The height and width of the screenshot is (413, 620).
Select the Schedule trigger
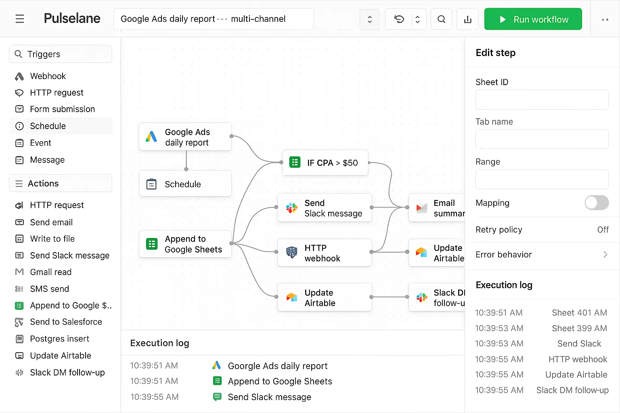pyautogui.click(x=61, y=126)
